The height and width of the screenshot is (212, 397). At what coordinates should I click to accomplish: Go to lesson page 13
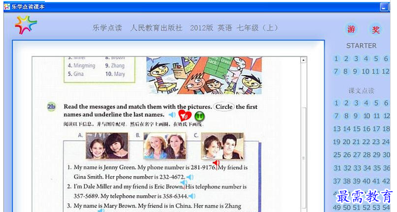tap(337, 129)
